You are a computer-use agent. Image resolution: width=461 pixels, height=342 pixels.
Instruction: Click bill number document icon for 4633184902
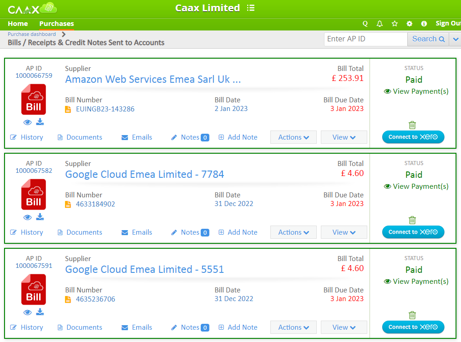68,204
